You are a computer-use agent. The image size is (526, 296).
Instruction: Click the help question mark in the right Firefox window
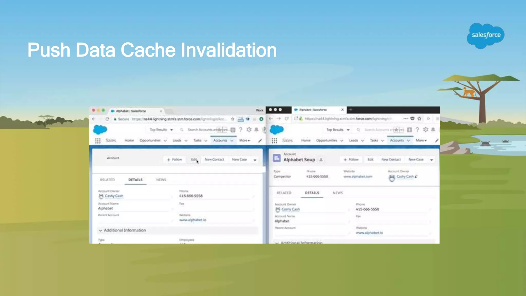[417, 130]
